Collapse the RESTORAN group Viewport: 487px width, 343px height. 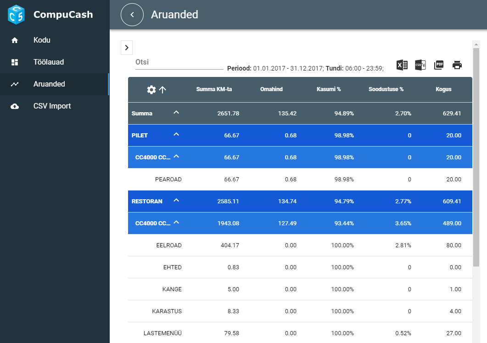pyautogui.click(x=176, y=201)
